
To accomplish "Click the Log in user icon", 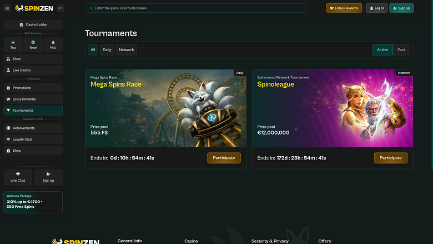I will click(x=371, y=8).
